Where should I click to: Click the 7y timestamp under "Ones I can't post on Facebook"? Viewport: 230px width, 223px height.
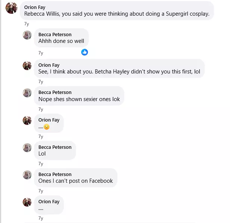click(41, 191)
